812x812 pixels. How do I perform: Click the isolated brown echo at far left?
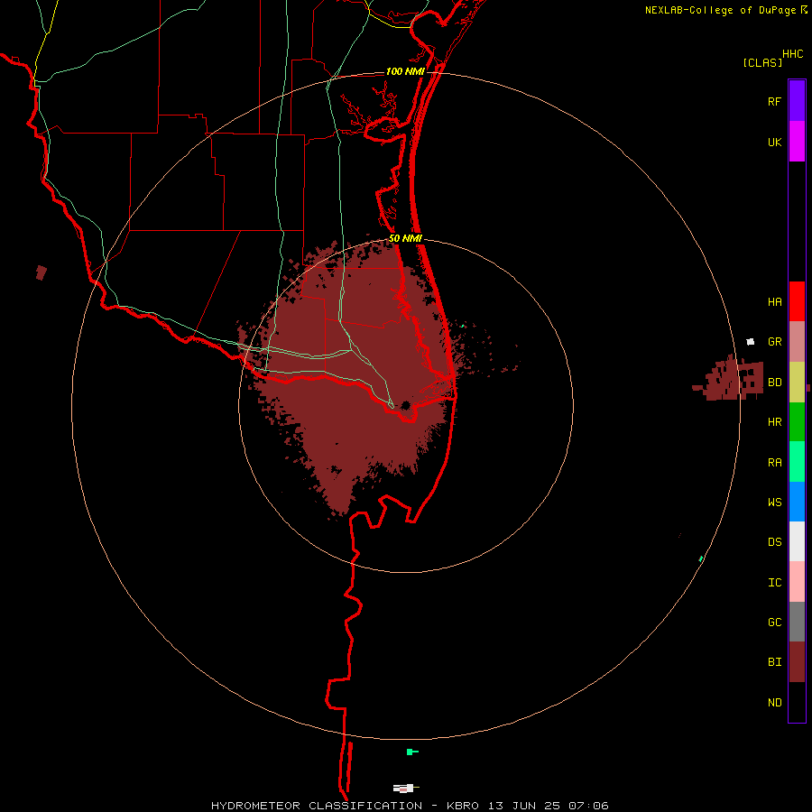click(42, 272)
